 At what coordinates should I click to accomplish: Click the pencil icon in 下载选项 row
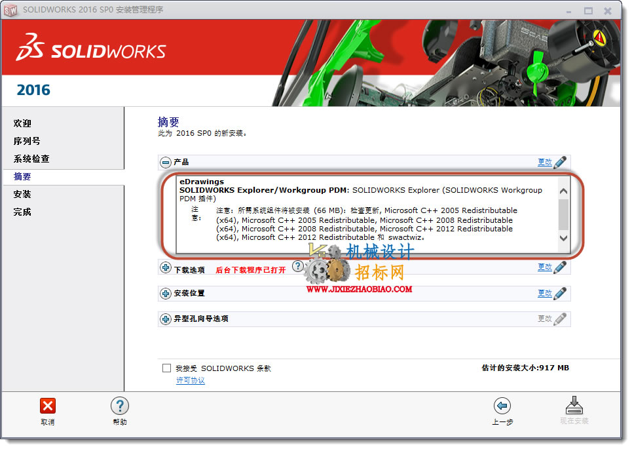[560, 267]
